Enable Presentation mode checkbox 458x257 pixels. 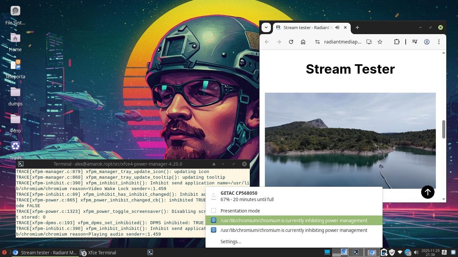(214, 210)
